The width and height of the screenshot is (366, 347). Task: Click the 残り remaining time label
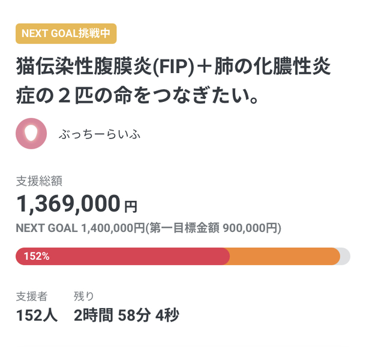(x=83, y=295)
